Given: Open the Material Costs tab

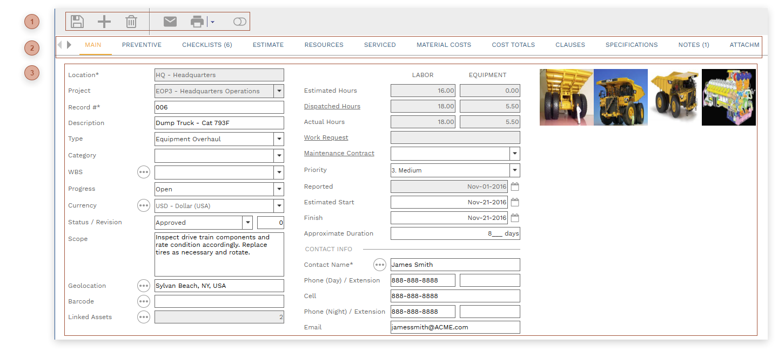Looking at the screenshot, I should (x=444, y=45).
